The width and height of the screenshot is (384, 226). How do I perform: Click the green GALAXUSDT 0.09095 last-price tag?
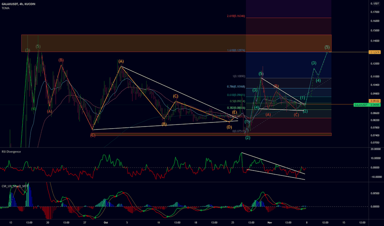point(367,105)
